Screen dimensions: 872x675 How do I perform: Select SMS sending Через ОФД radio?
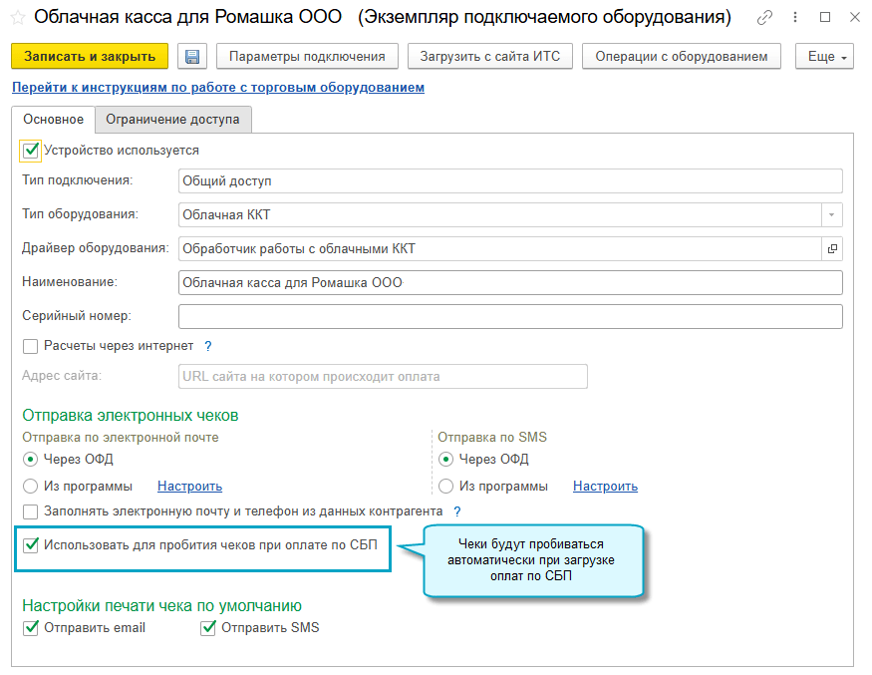coord(445,460)
